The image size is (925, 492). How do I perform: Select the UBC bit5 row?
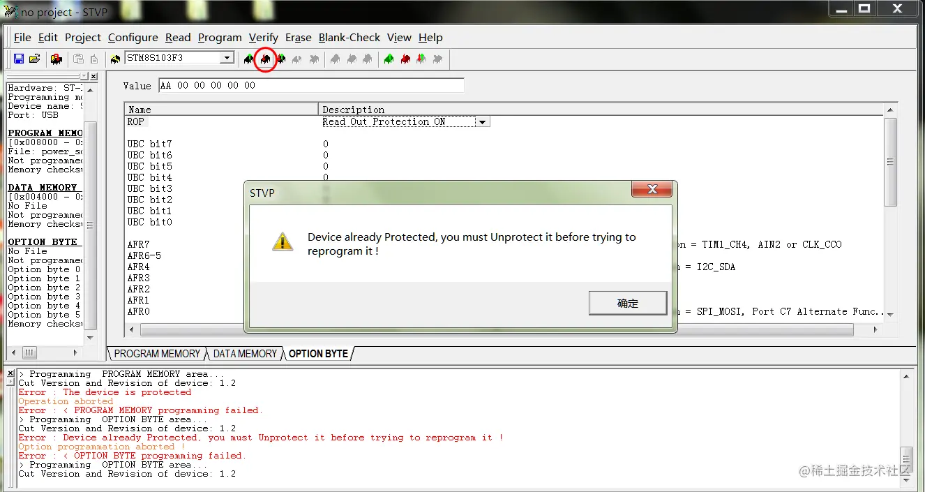click(149, 166)
